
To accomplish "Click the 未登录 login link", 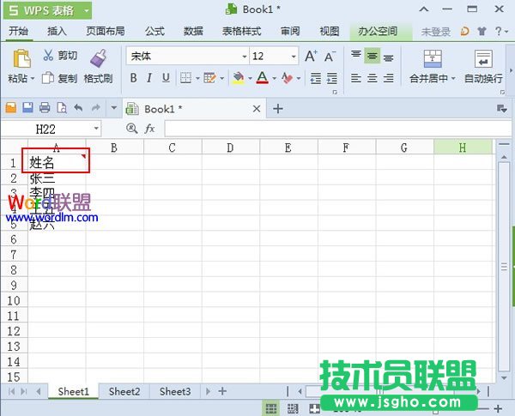I will tap(435, 32).
